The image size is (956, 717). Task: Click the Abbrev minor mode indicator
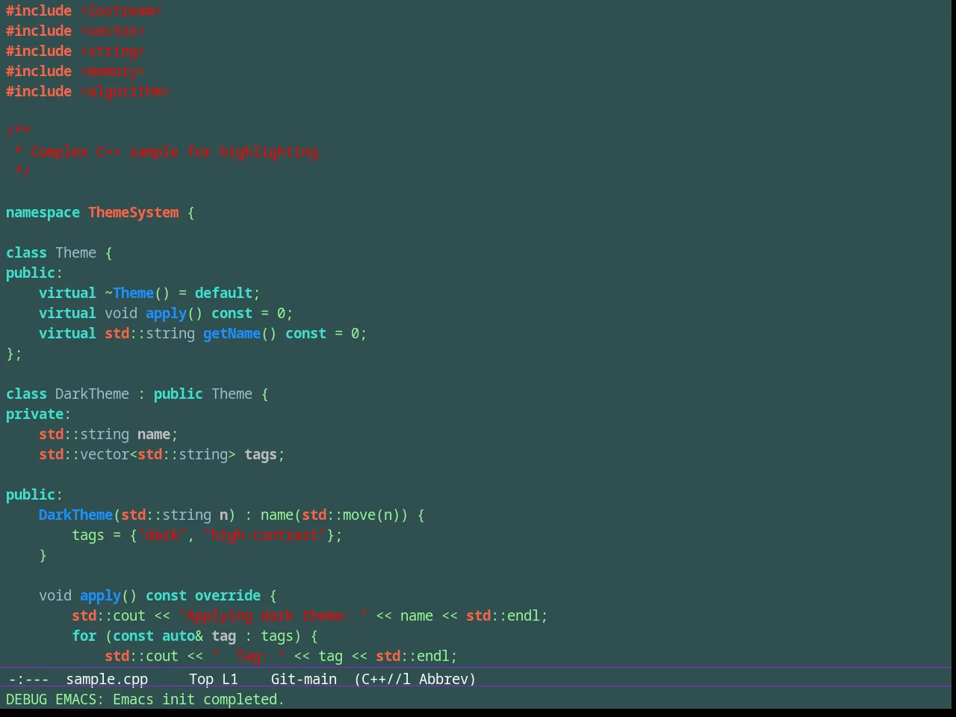pyautogui.click(x=447, y=679)
